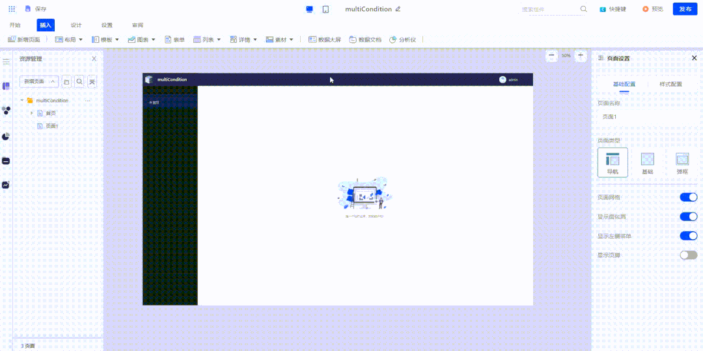Click the empty-state illustration on canvas
Screen dimensions: 703x351
coord(365,193)
